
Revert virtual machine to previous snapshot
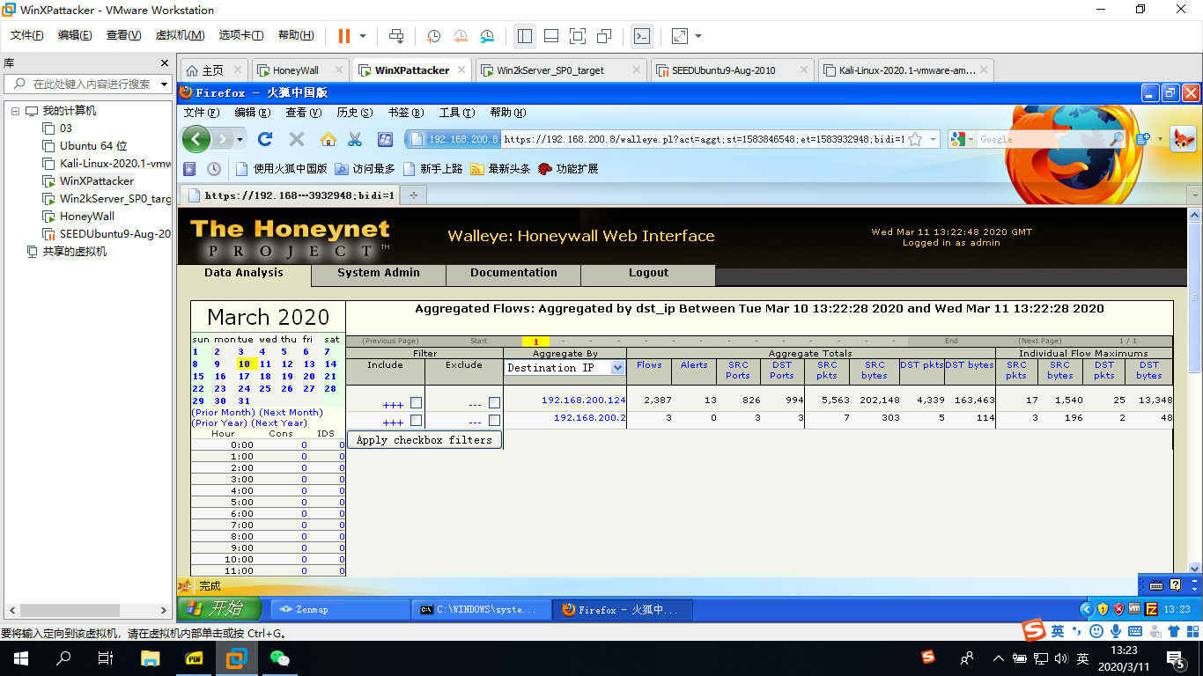pos(461,36)
